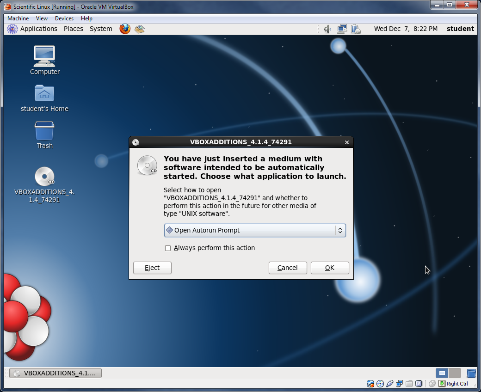Open the System menu

click(101, 29)
